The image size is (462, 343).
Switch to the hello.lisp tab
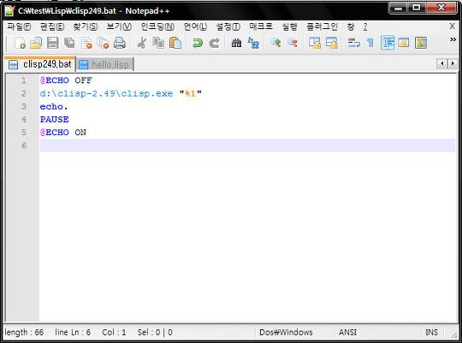105,64
